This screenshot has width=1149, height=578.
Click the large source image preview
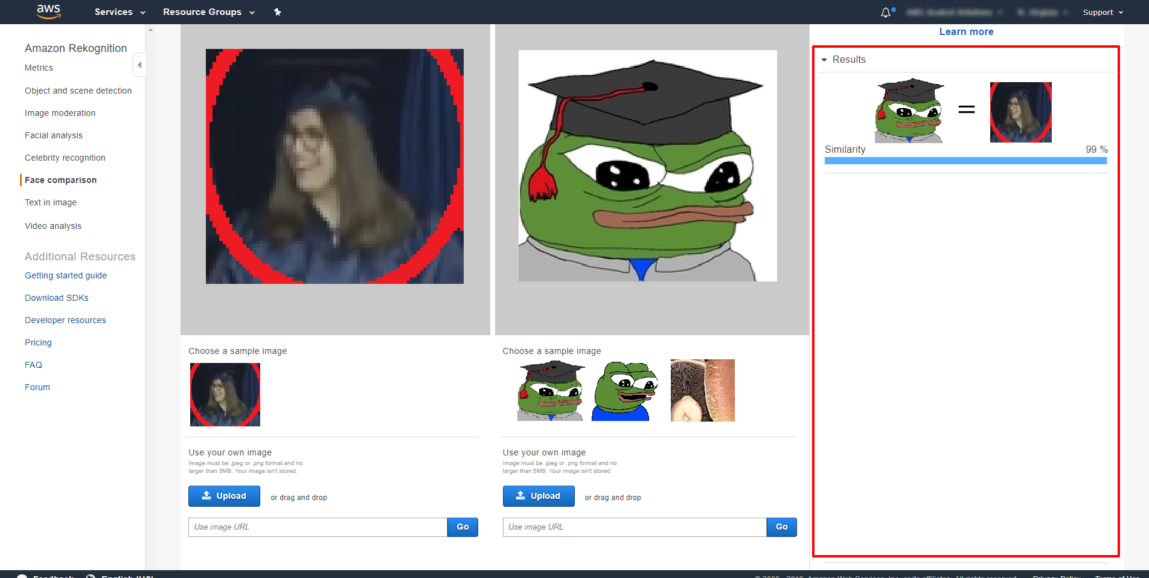334,166
